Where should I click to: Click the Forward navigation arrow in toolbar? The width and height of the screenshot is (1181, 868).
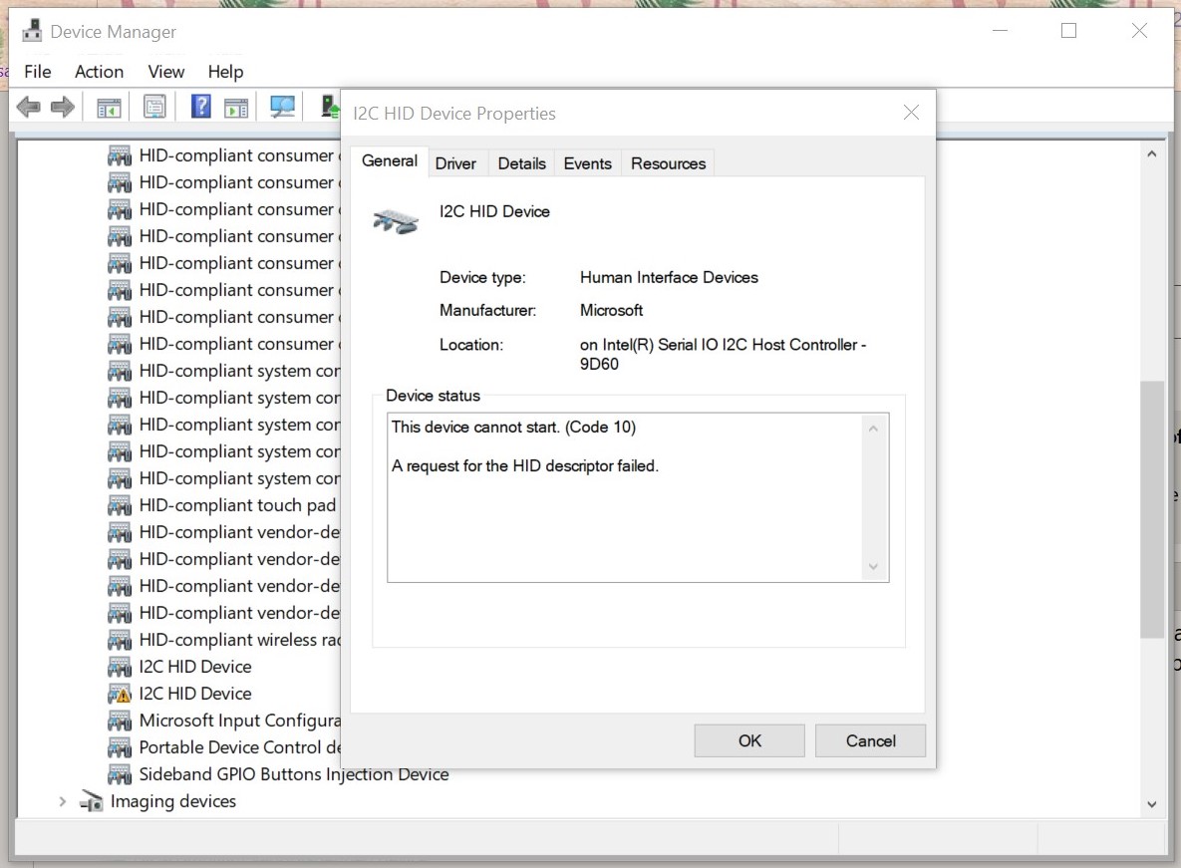tap(62, 106)
